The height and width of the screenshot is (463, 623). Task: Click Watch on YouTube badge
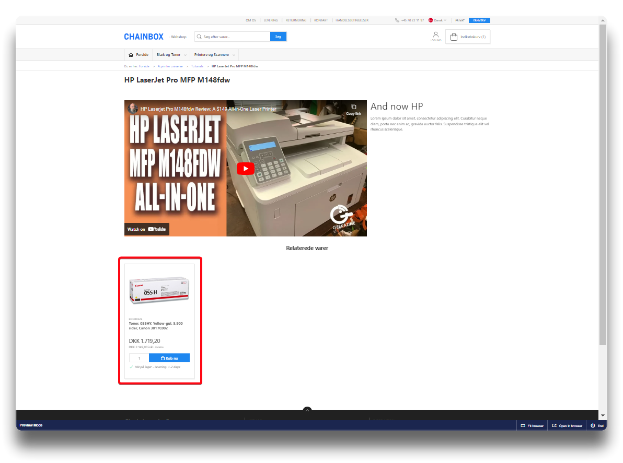[x=147, y=229]
